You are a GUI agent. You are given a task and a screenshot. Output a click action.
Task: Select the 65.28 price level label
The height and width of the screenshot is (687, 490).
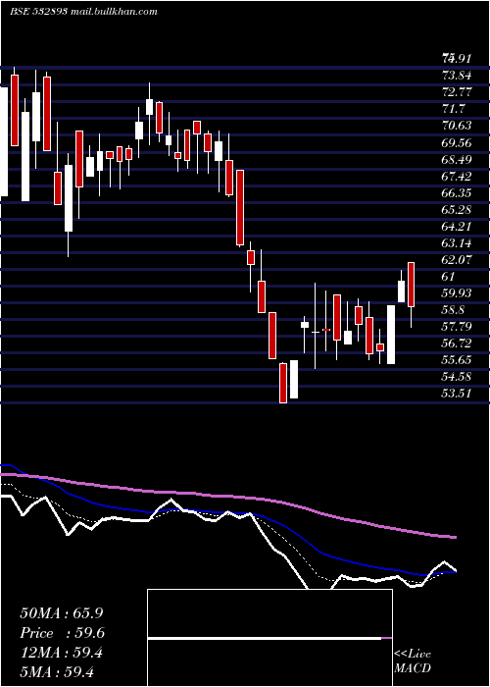click(458, 209)
